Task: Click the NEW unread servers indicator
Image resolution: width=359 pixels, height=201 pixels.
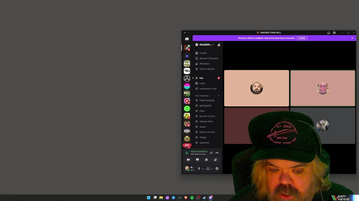Action: [187, 145]
